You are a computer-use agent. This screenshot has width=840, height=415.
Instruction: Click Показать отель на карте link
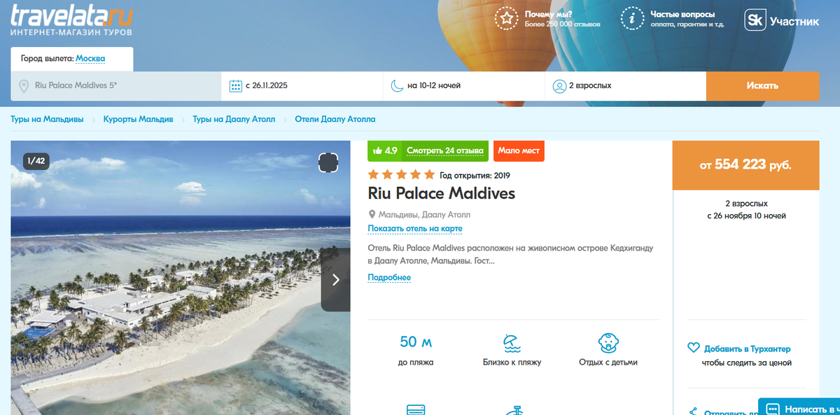coord(415,229)
